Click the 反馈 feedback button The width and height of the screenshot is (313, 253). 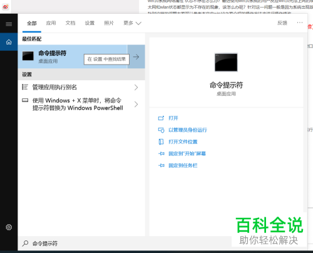tap(282, 23)
